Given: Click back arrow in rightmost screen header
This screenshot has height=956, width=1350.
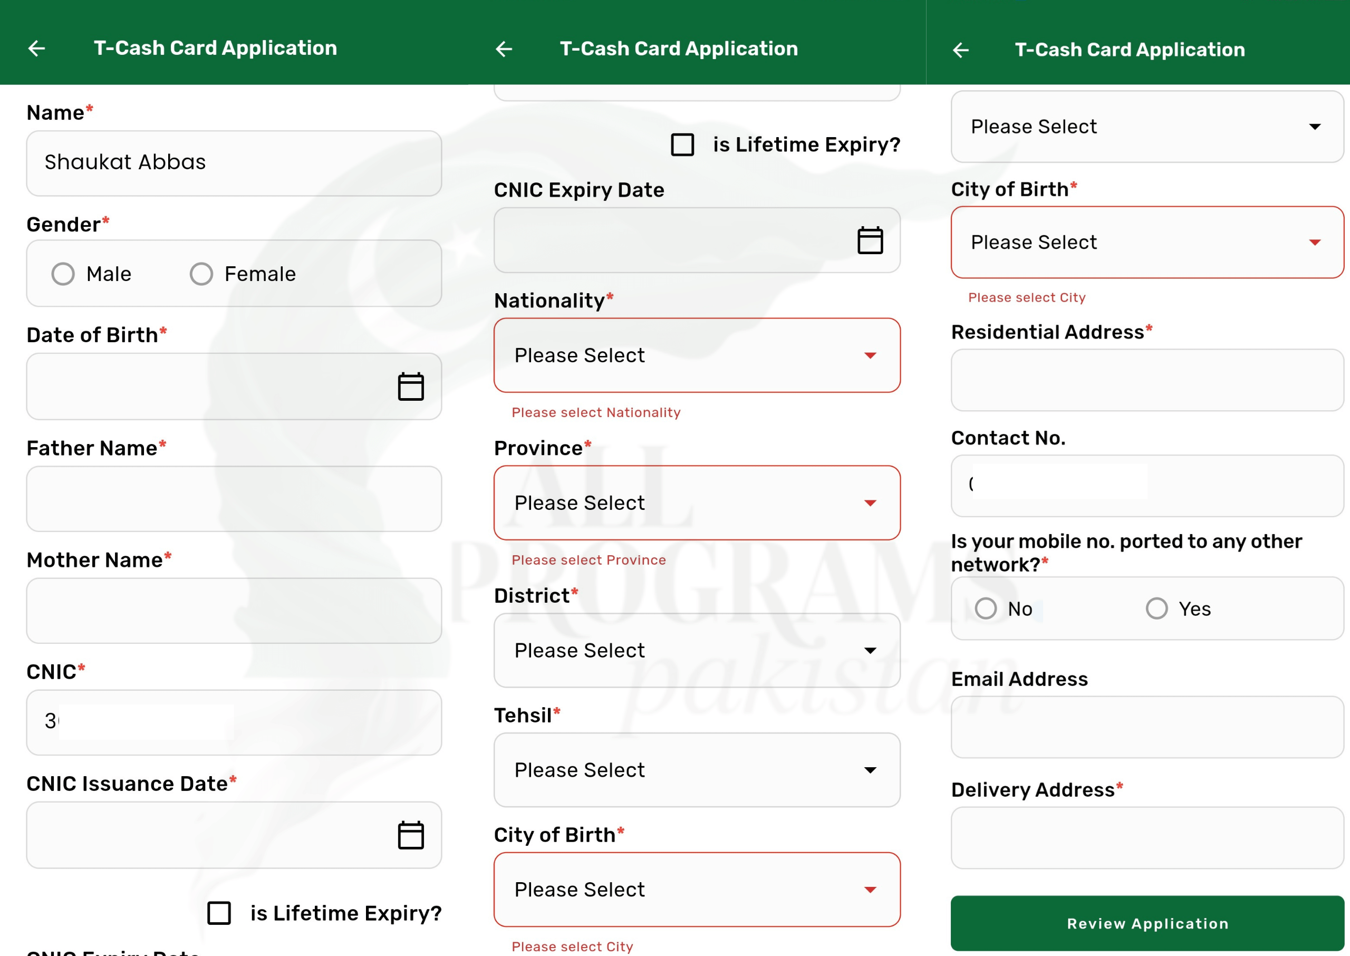Looking at the screenshot, I should click(x=961, y=50).
